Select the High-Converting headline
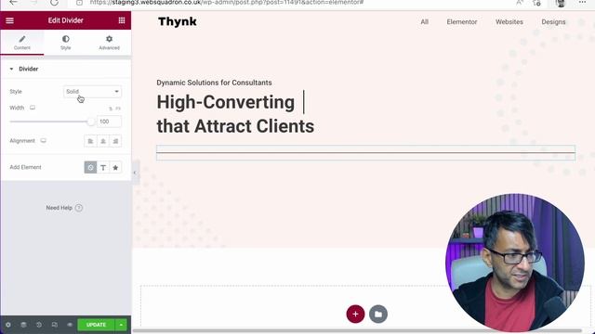 pos(235,114)
